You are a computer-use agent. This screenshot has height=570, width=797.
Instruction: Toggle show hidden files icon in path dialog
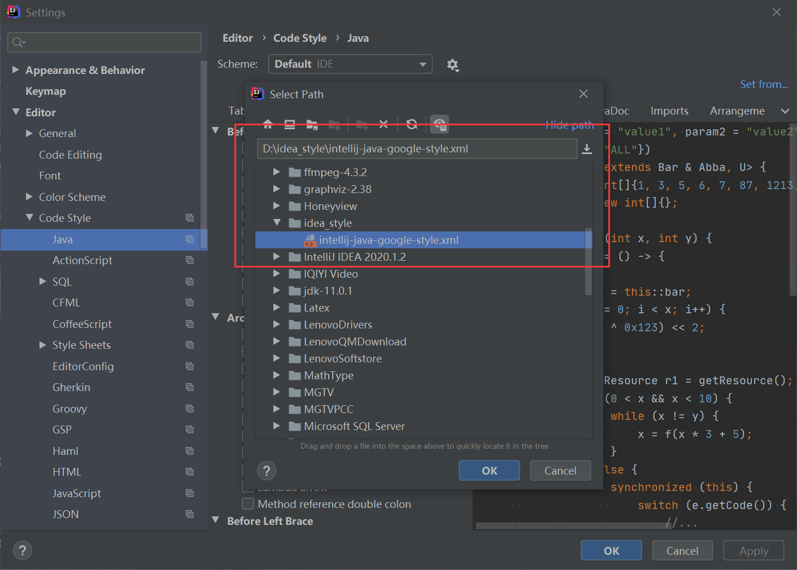coord(439,124)
